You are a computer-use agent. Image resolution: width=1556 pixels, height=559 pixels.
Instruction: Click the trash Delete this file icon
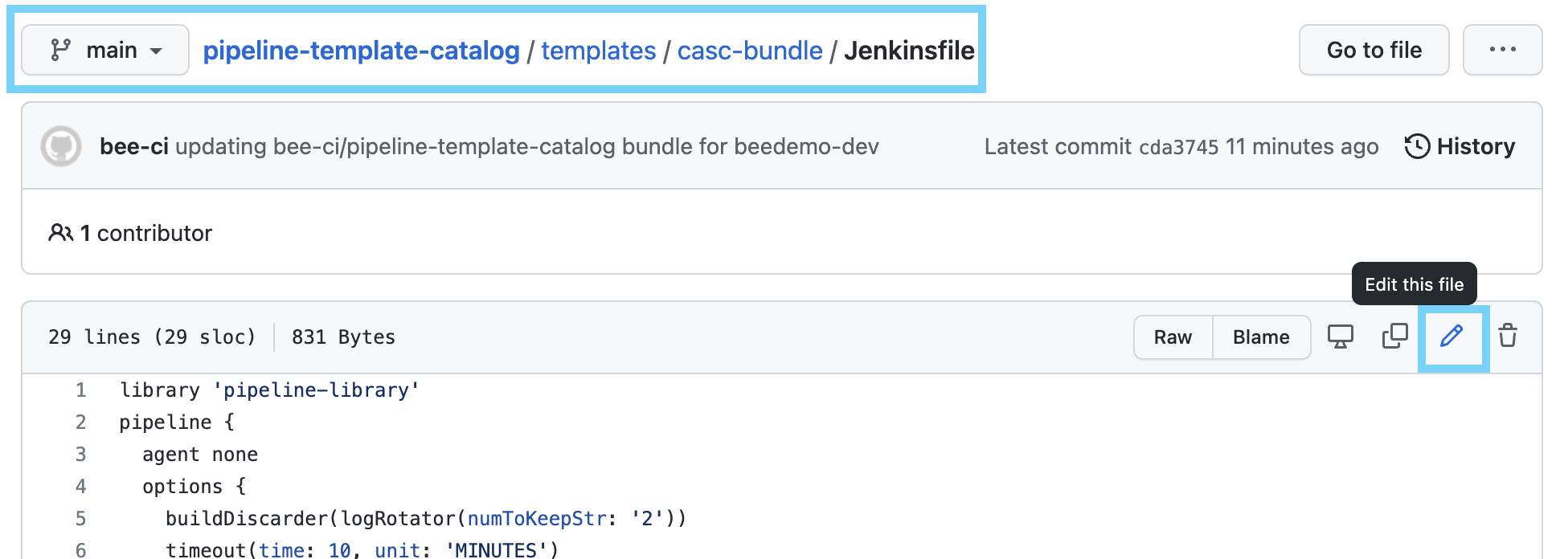click(1508, 336)
